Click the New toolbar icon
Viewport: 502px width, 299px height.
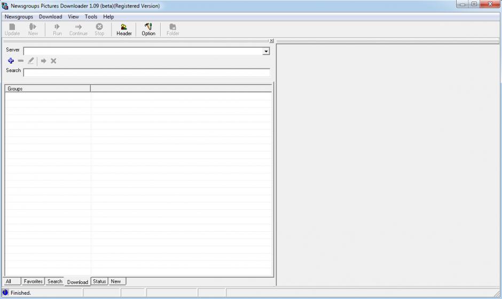33,29
